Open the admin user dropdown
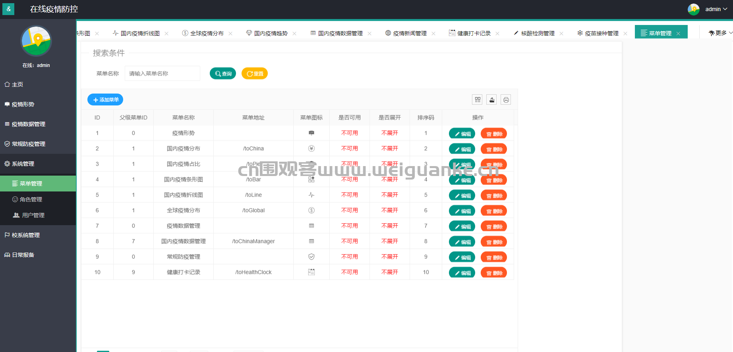733x352 pixels. [716, 9]
